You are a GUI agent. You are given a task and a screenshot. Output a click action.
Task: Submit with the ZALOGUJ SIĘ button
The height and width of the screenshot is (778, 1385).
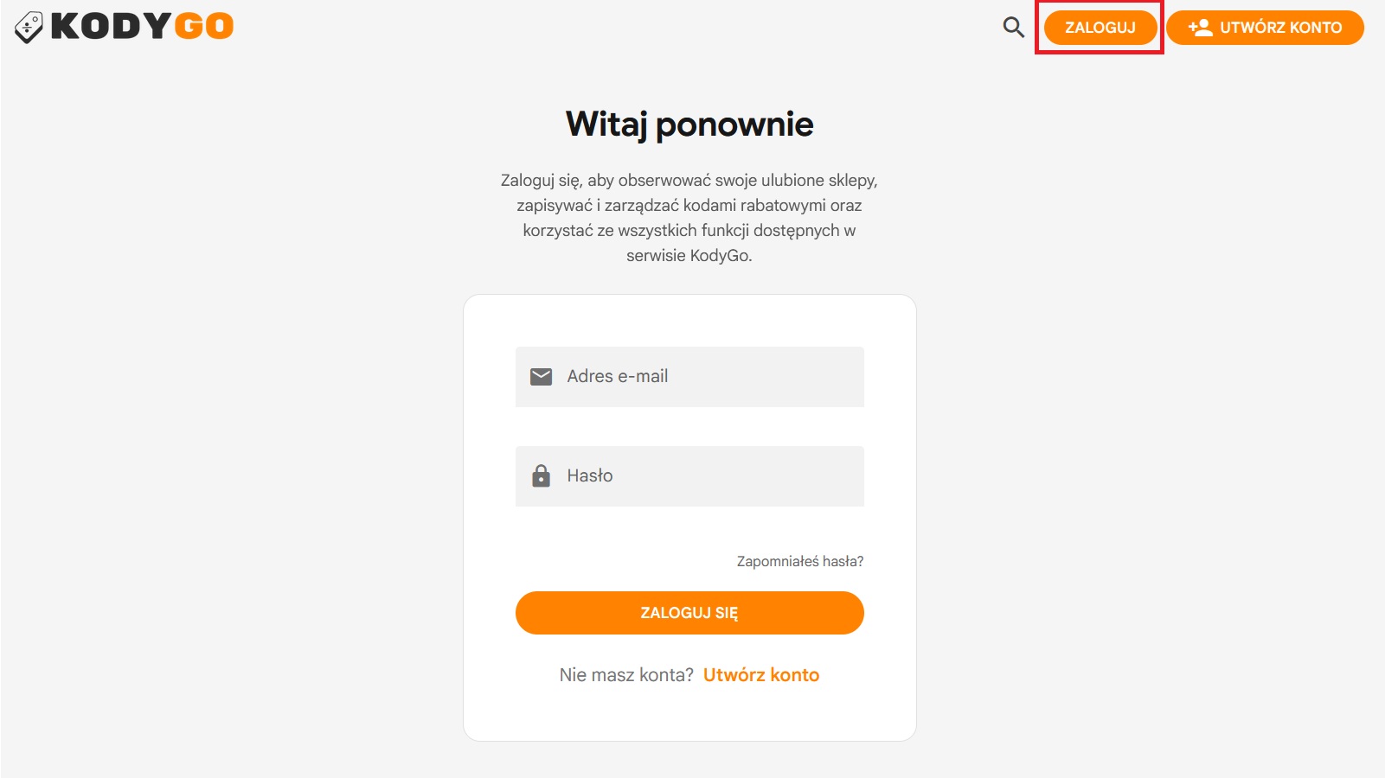[x=689, y=613]
